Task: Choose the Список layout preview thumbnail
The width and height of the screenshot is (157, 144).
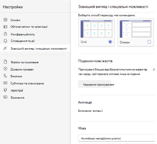Action: click(136, 29)
